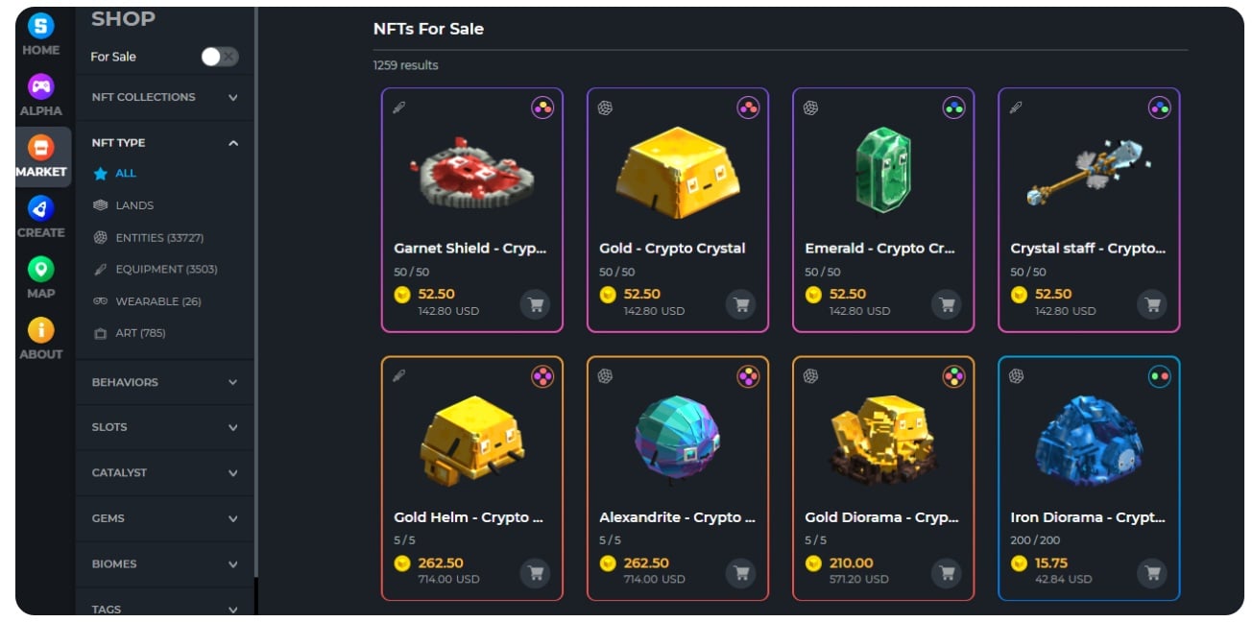1252x622 pixels.
Task: Add Gold Helm to cart
Action: (x=535, y=573)
